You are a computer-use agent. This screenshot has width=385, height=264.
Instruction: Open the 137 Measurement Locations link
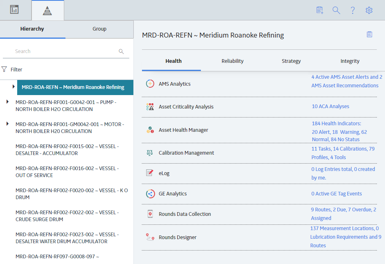click(346, 237)
